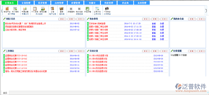Screen dimensions: 209x95
Task: Select the 首页 tab at bottom
Action: 5,93
